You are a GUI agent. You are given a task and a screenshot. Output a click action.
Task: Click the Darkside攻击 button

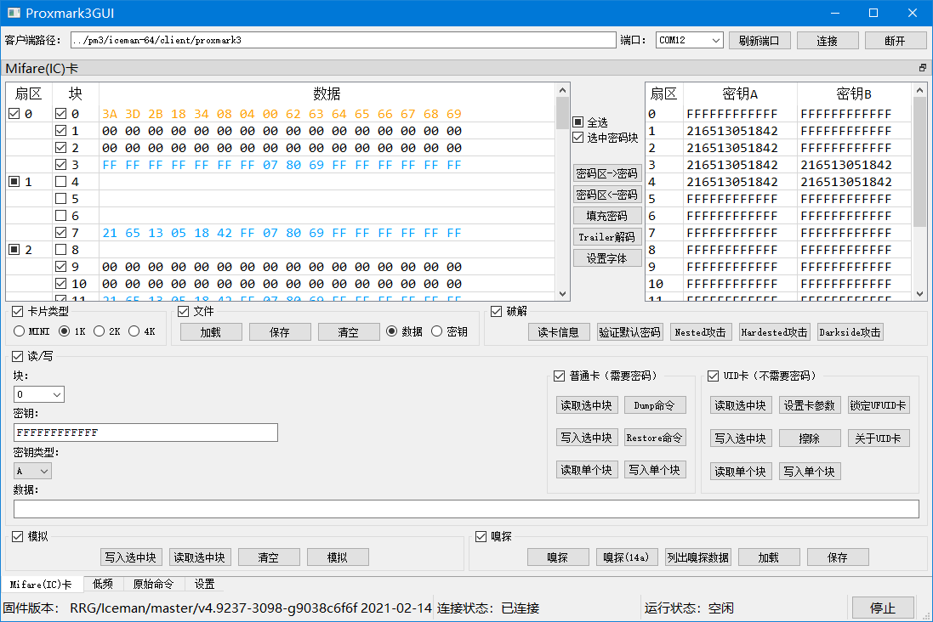click(850, 332)
